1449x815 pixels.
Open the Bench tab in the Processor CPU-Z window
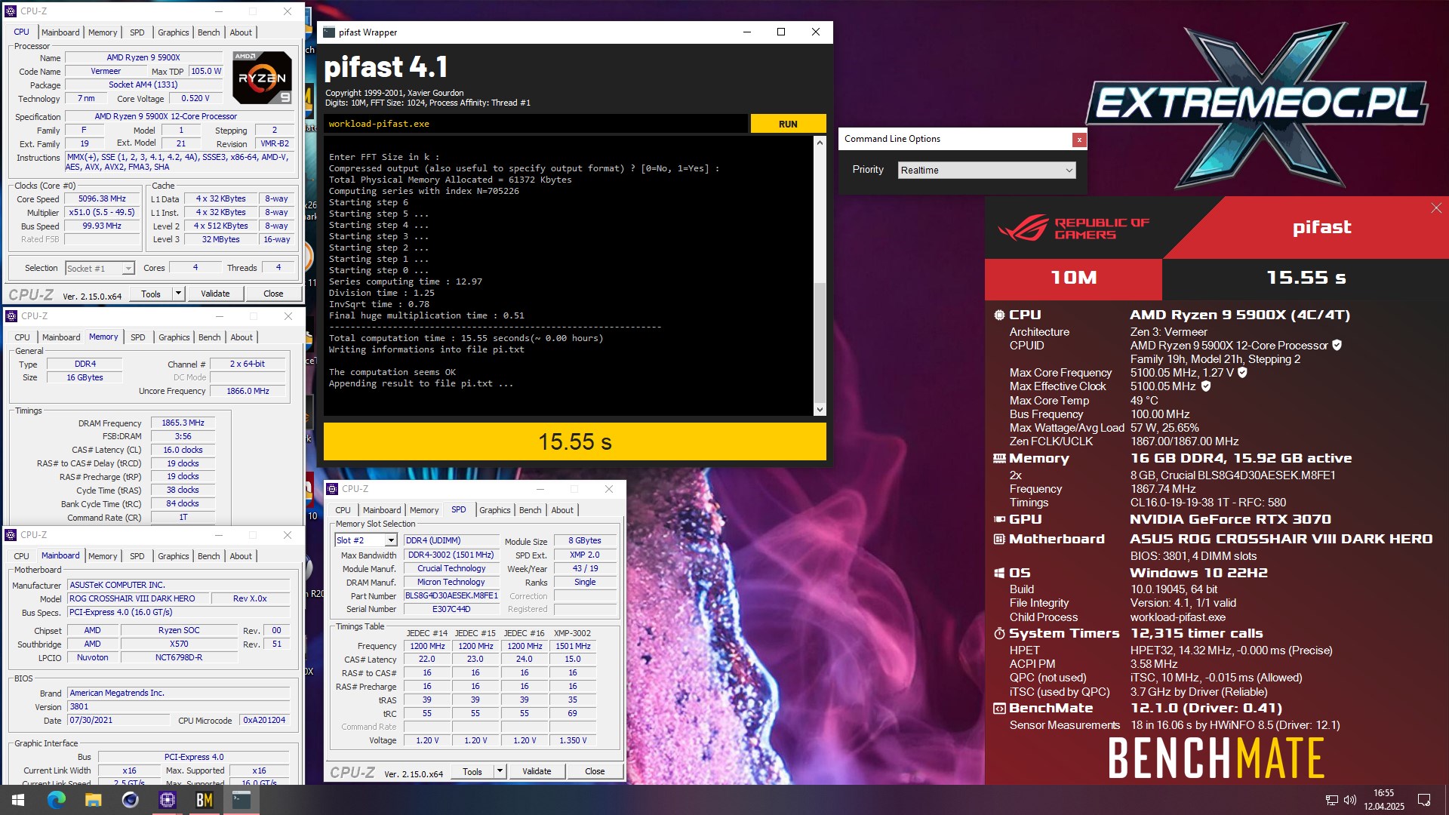click(x=209, y=32)
